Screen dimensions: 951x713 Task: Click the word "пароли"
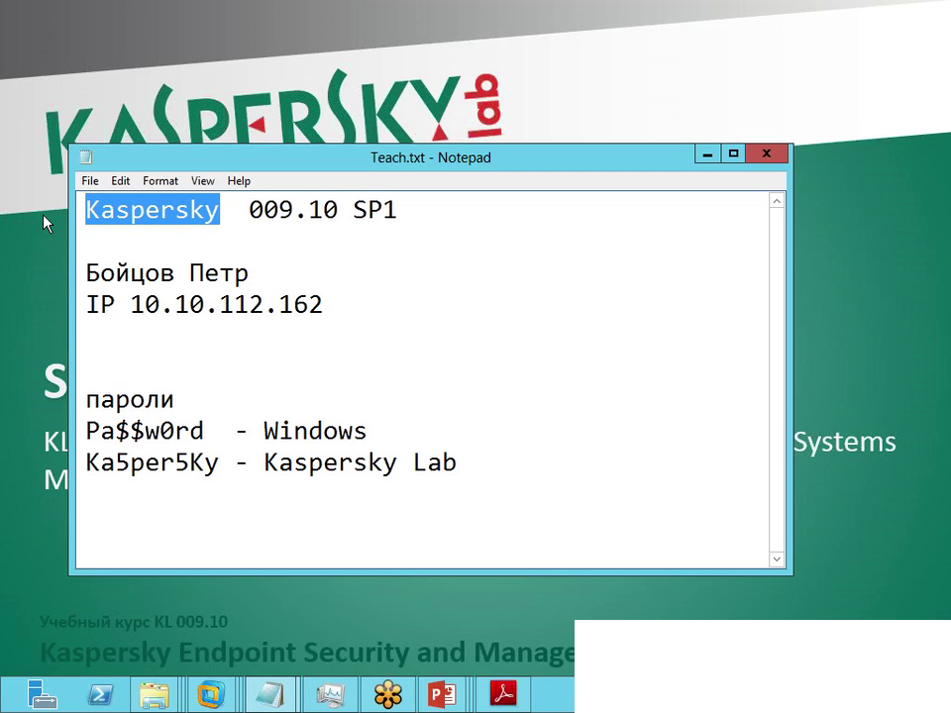(x=130, y=400)
